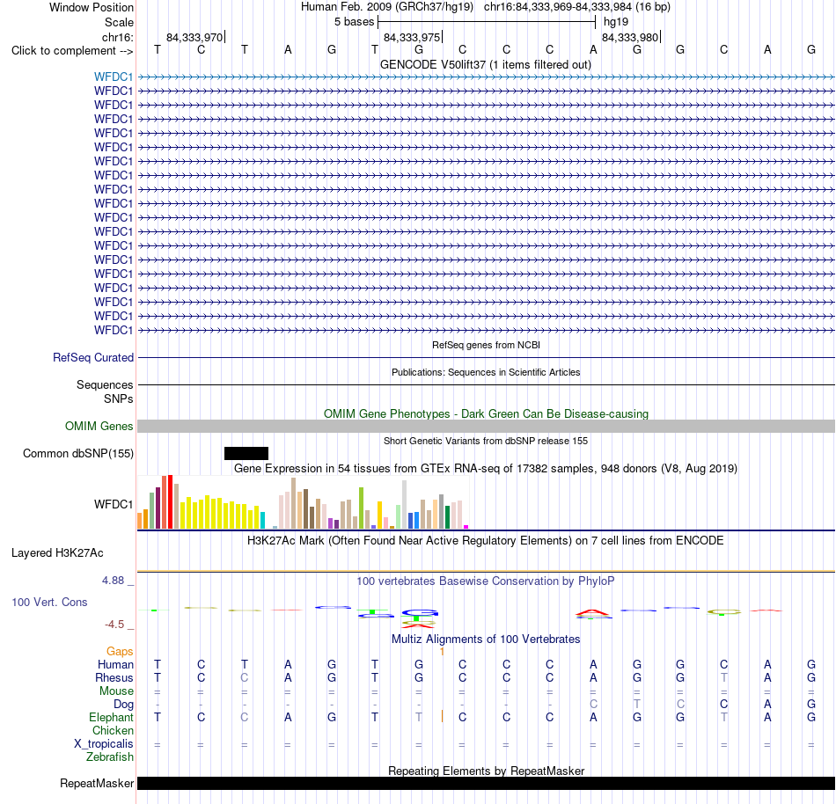The height and width of the screenshot is (804, 836).
Task: Click the 'RefSeq genes from NCBI' title
Action: point(486,345)
